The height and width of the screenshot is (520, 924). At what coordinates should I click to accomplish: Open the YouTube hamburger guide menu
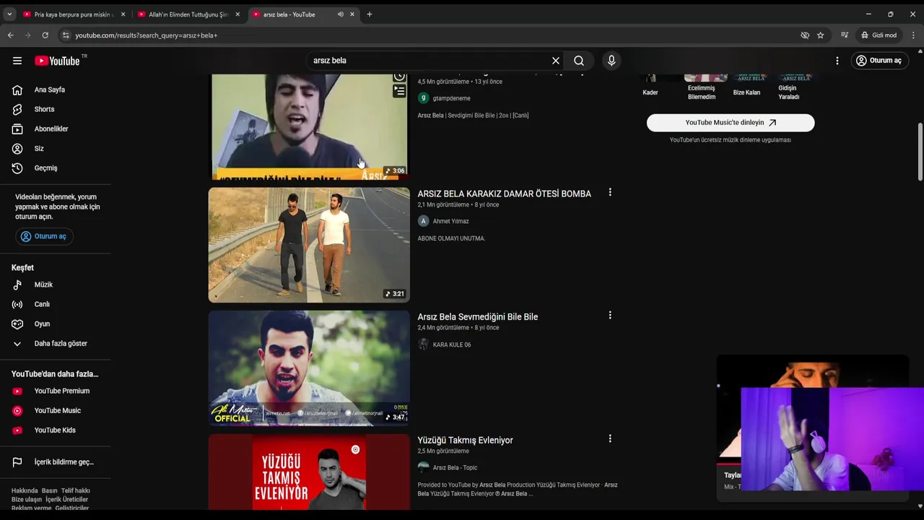tap(17, 61)
